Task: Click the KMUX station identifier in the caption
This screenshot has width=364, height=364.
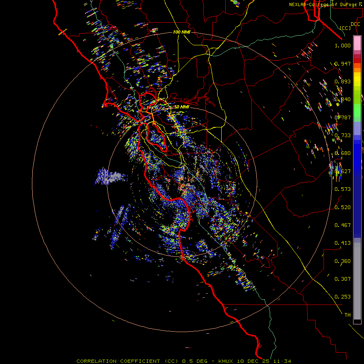Action: (x=226, y=361)
